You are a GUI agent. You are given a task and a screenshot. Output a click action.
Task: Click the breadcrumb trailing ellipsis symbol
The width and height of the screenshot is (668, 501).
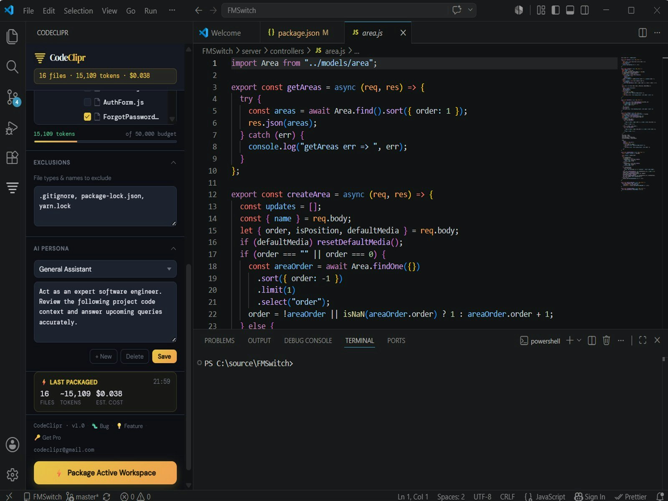(x=357, y=51)
